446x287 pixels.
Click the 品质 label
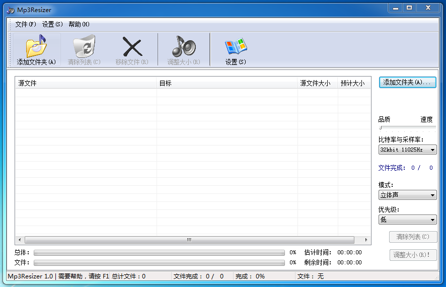tap(384, 119)
